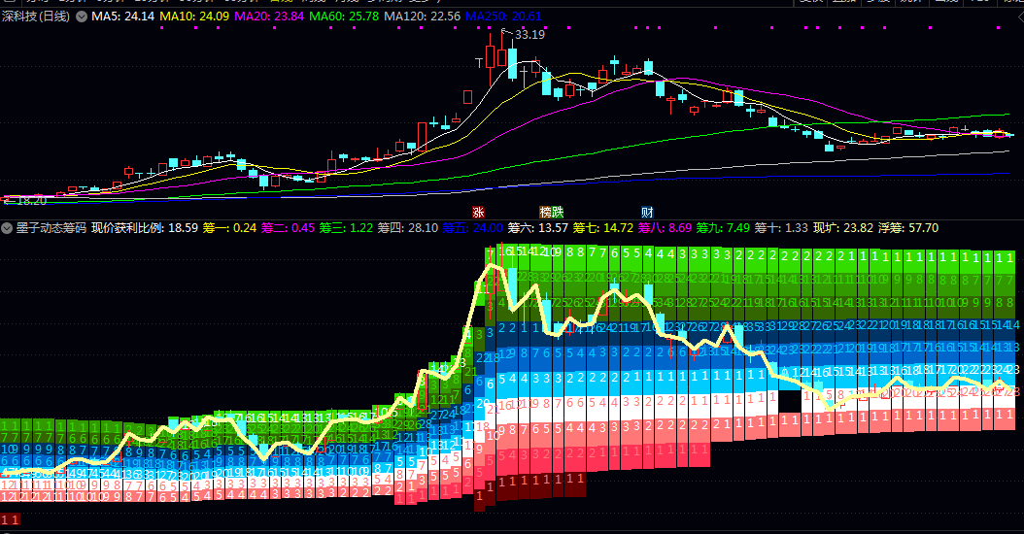Select the MA120: 22.56 label
1024x534 pixels.
[422, 17]
